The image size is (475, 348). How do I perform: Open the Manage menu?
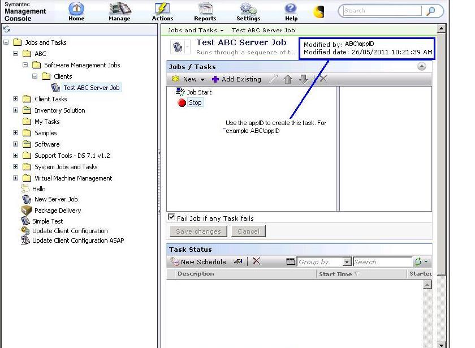(x=119, y=12)
